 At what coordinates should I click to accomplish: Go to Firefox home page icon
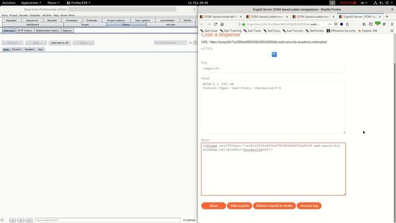click(222, 24)
